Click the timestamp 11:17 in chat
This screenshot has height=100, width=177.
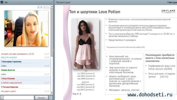point(47,83)
